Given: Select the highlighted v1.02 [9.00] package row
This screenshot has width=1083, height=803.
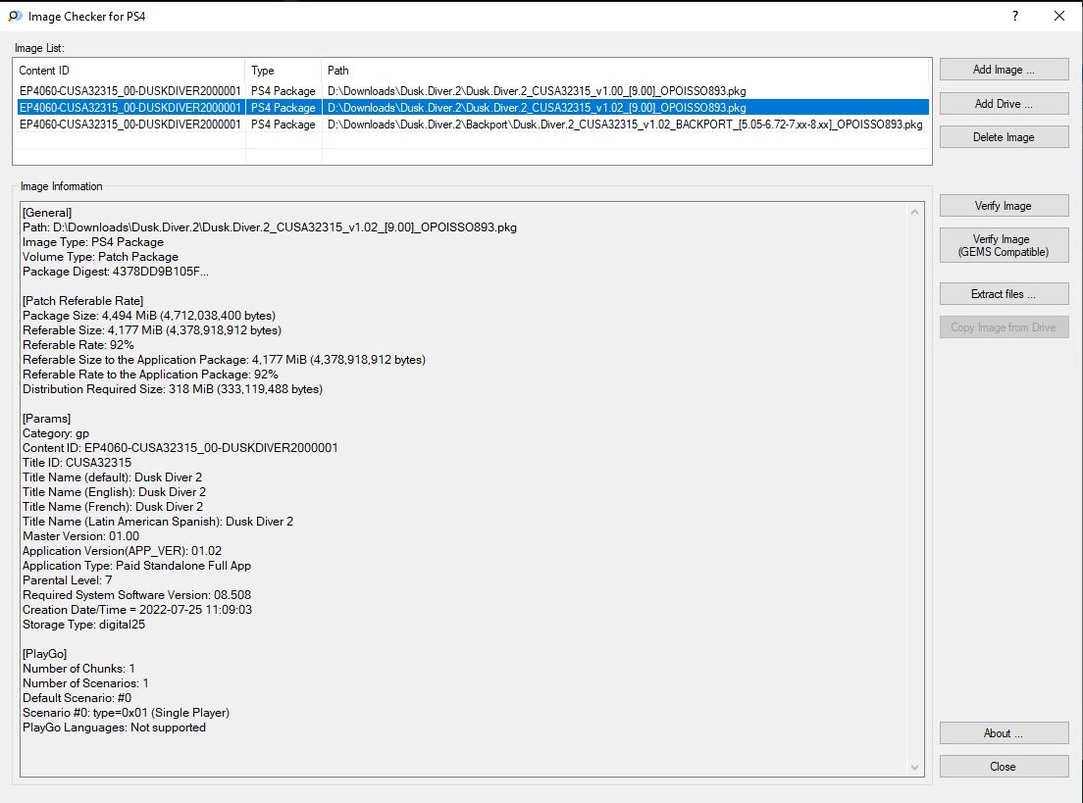Looking at the screenshot, I should pyautogui.click(x=473, y=108).
